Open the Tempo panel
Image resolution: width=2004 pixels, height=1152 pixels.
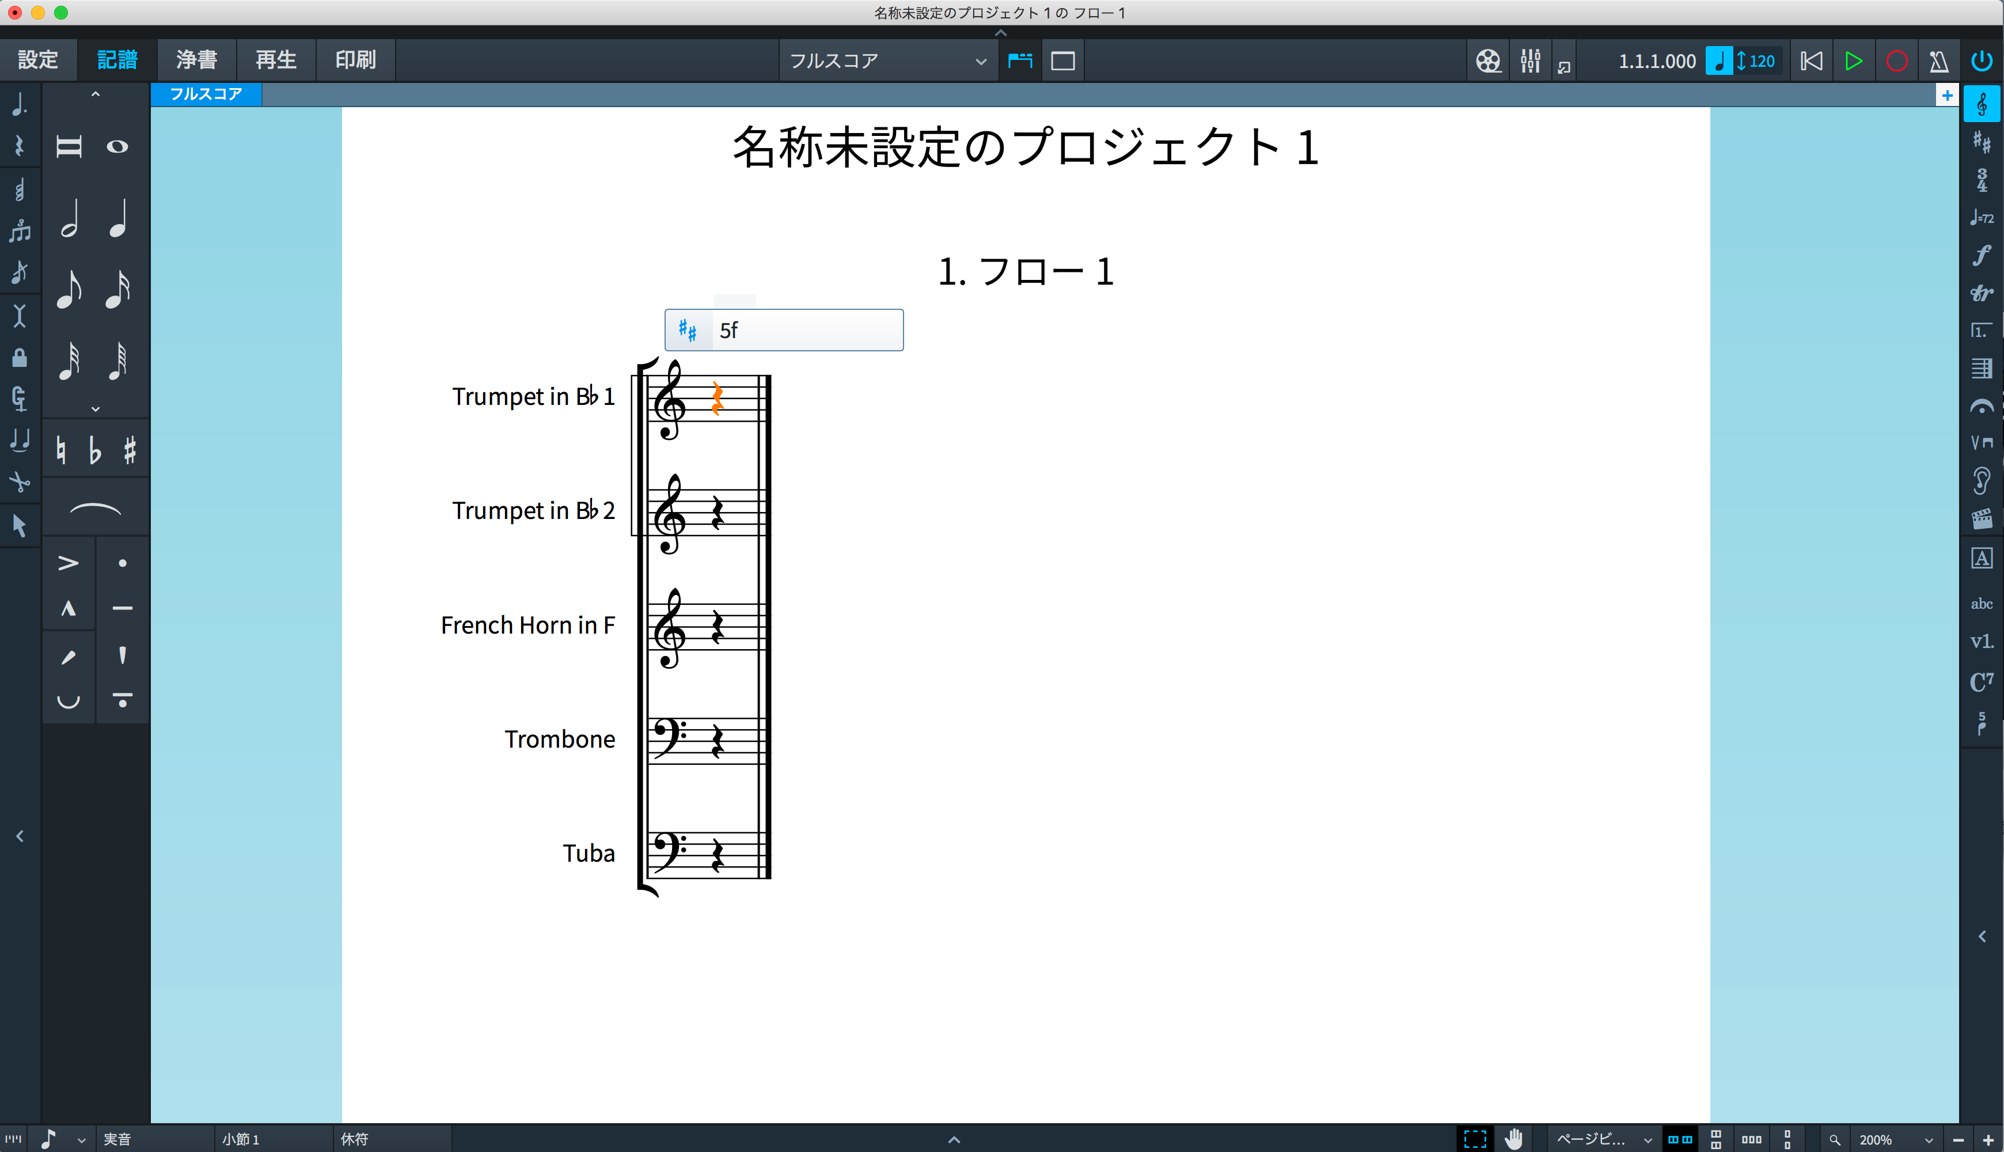tap(1982, 218)
